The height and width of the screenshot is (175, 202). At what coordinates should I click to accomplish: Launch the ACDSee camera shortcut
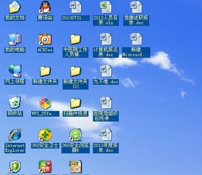[x=45, y=40]
